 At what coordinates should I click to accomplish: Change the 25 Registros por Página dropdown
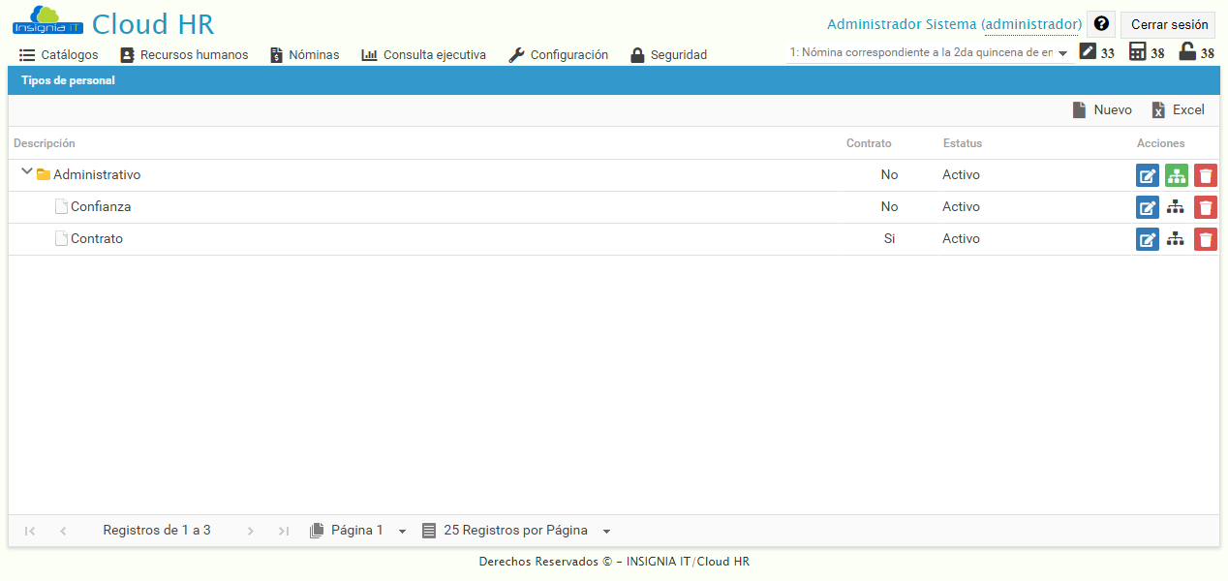click(606, 530)
